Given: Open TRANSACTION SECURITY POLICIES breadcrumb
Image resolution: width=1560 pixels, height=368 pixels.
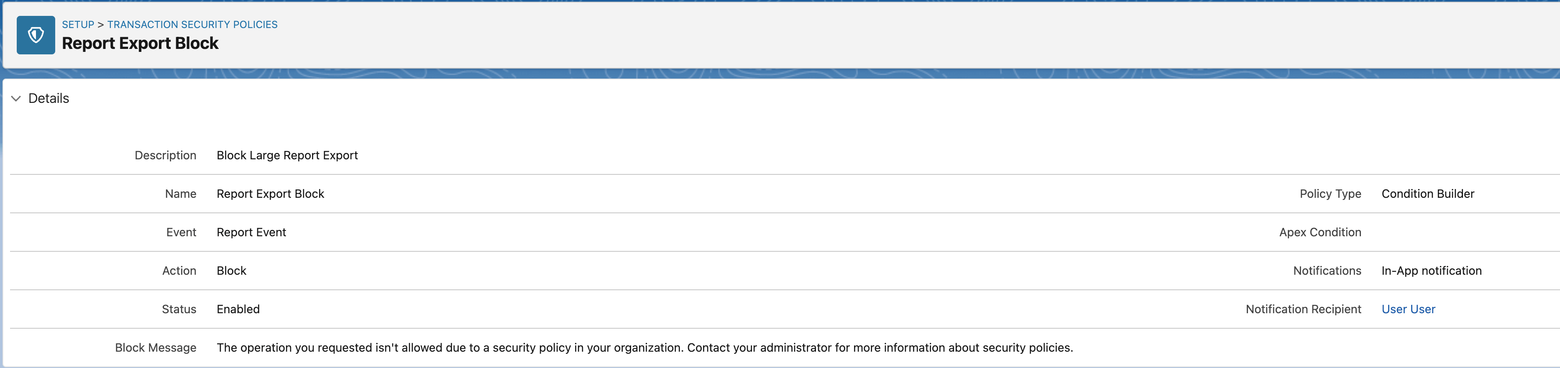Looking at the screenshot, I should point(192,25).
